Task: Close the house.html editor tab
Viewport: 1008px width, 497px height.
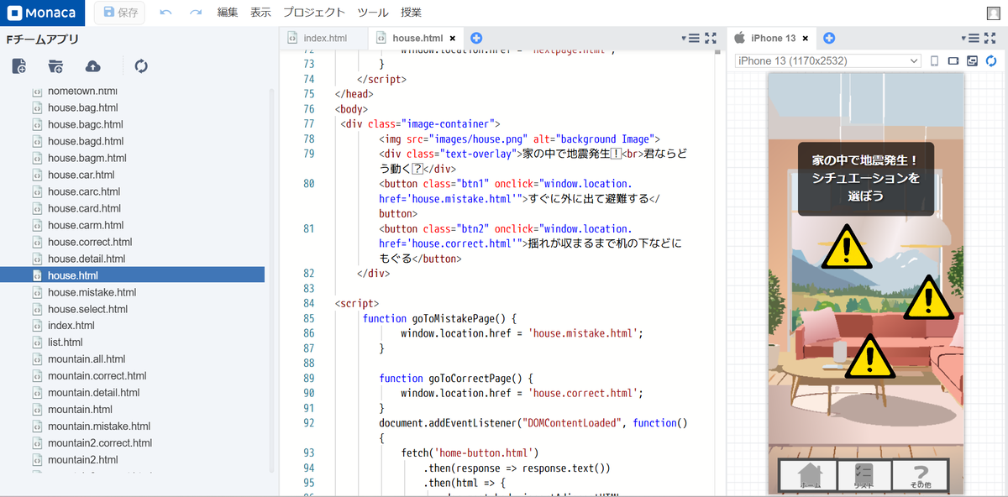Action: pyautogui.click(x=453, y=38)
